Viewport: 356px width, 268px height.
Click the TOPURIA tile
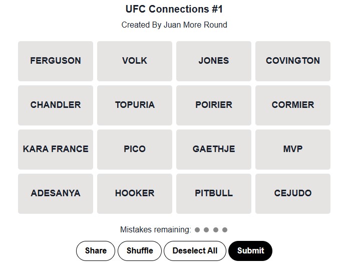(x=135, y=105)
